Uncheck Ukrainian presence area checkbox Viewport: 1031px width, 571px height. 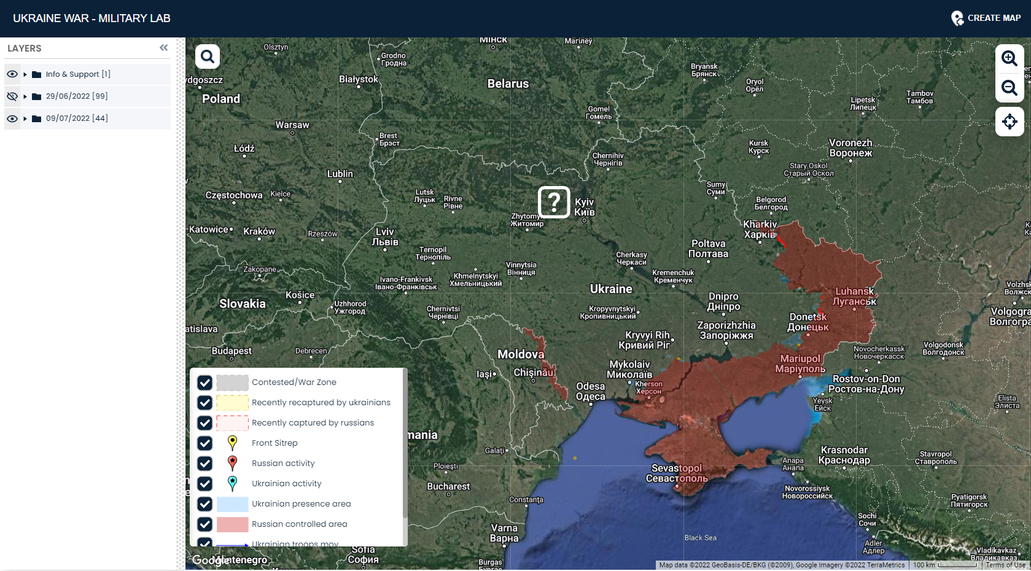(205, 504)
